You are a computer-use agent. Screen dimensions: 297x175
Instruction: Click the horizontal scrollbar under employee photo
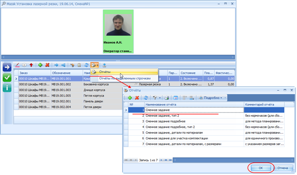118,57
